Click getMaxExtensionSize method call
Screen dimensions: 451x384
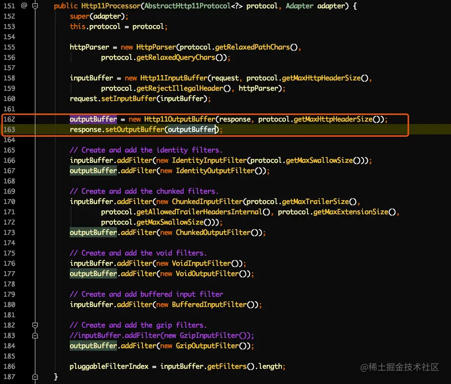point(351,212)
